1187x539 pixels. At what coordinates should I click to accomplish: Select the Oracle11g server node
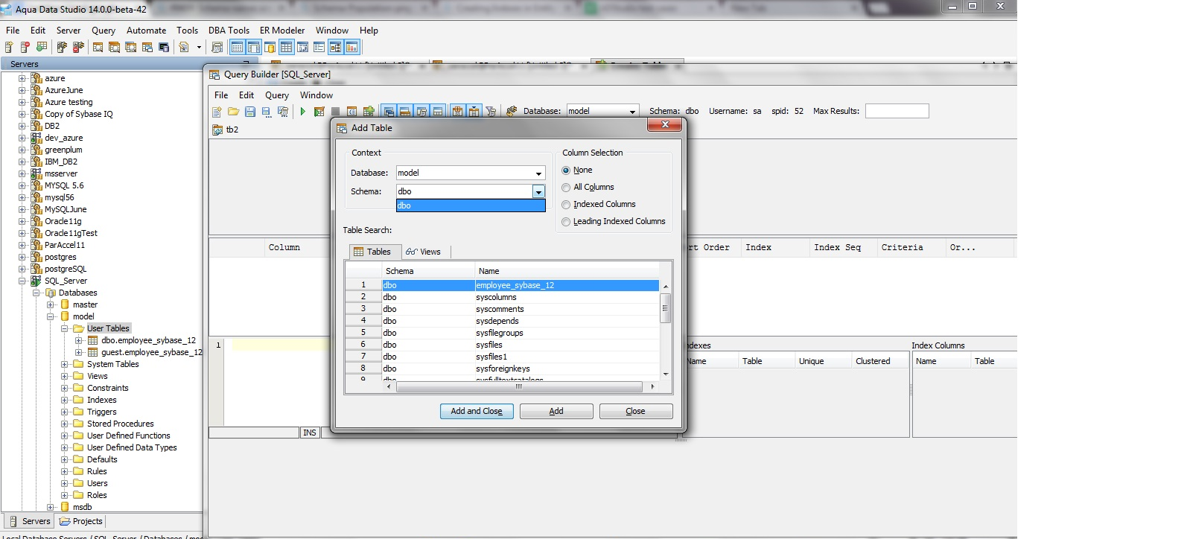(x=63, y=221)
